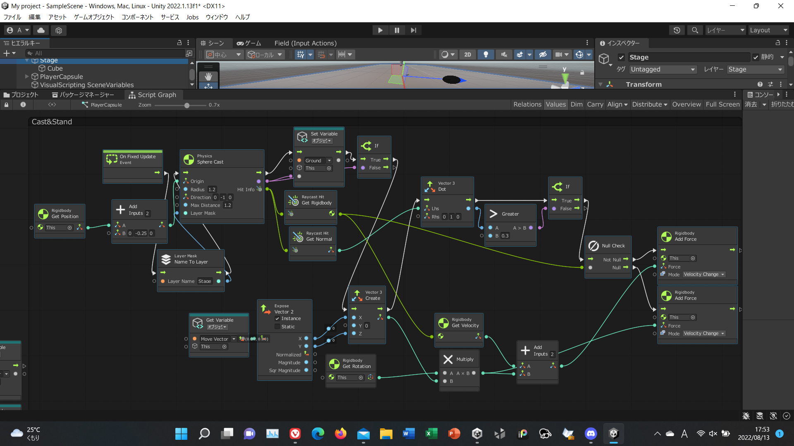
Task: Switch to the Script Graph tab
Action: [152, 95]
